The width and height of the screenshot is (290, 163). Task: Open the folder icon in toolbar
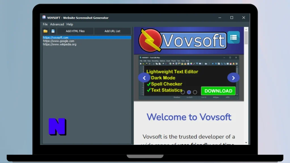[46, 31]
